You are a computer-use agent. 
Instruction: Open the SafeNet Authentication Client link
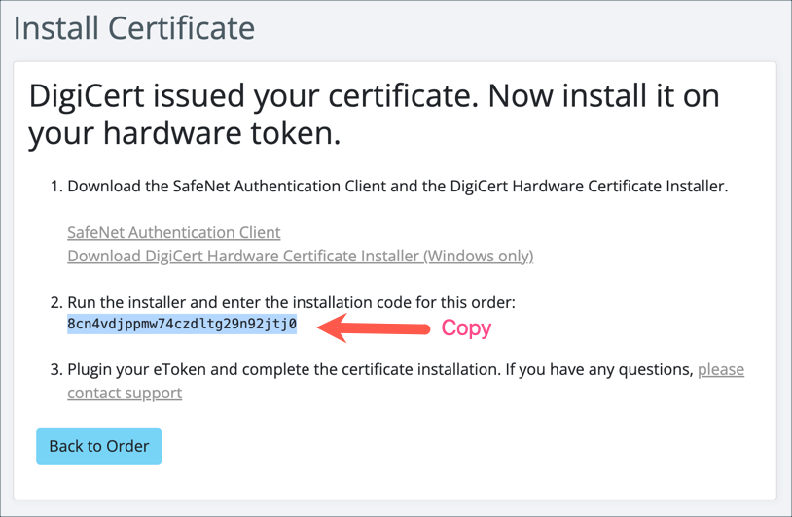(x=174, y=232)
